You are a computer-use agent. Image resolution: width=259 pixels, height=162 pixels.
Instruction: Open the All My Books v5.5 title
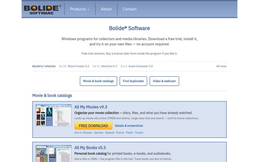(x=90, y=148)
